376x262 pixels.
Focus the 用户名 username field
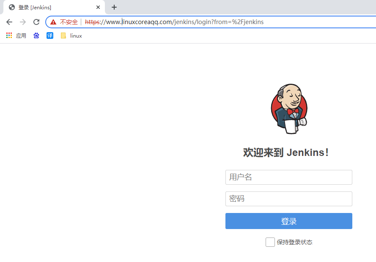tap(289, 177)
